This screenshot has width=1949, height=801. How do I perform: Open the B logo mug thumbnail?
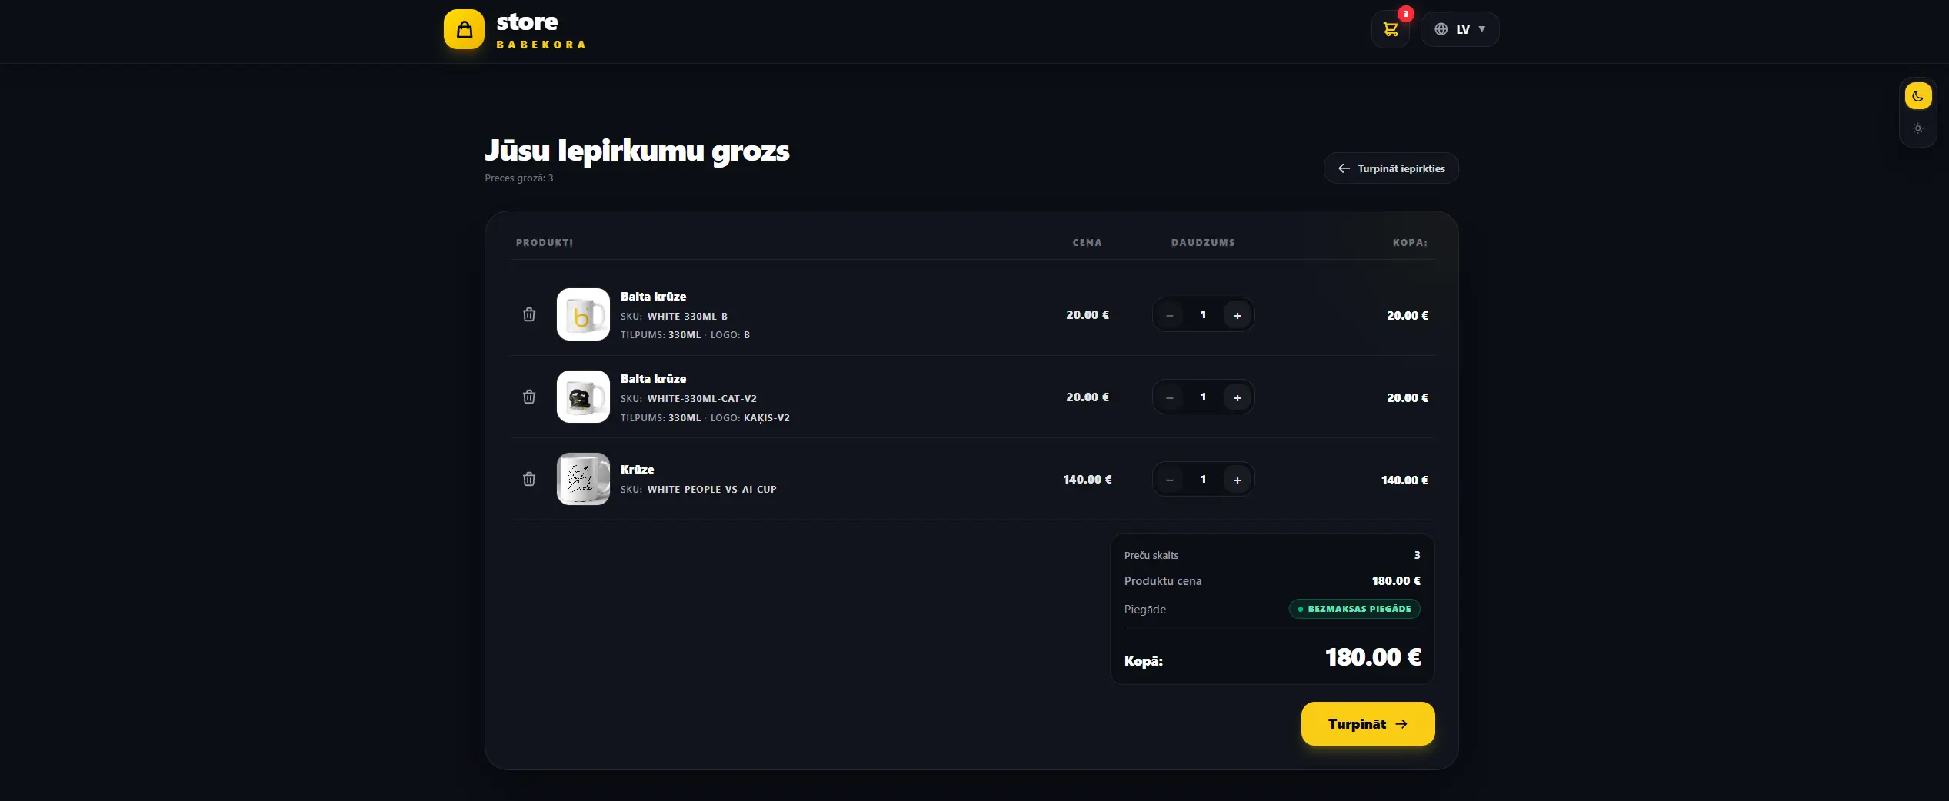coord(583,314)
